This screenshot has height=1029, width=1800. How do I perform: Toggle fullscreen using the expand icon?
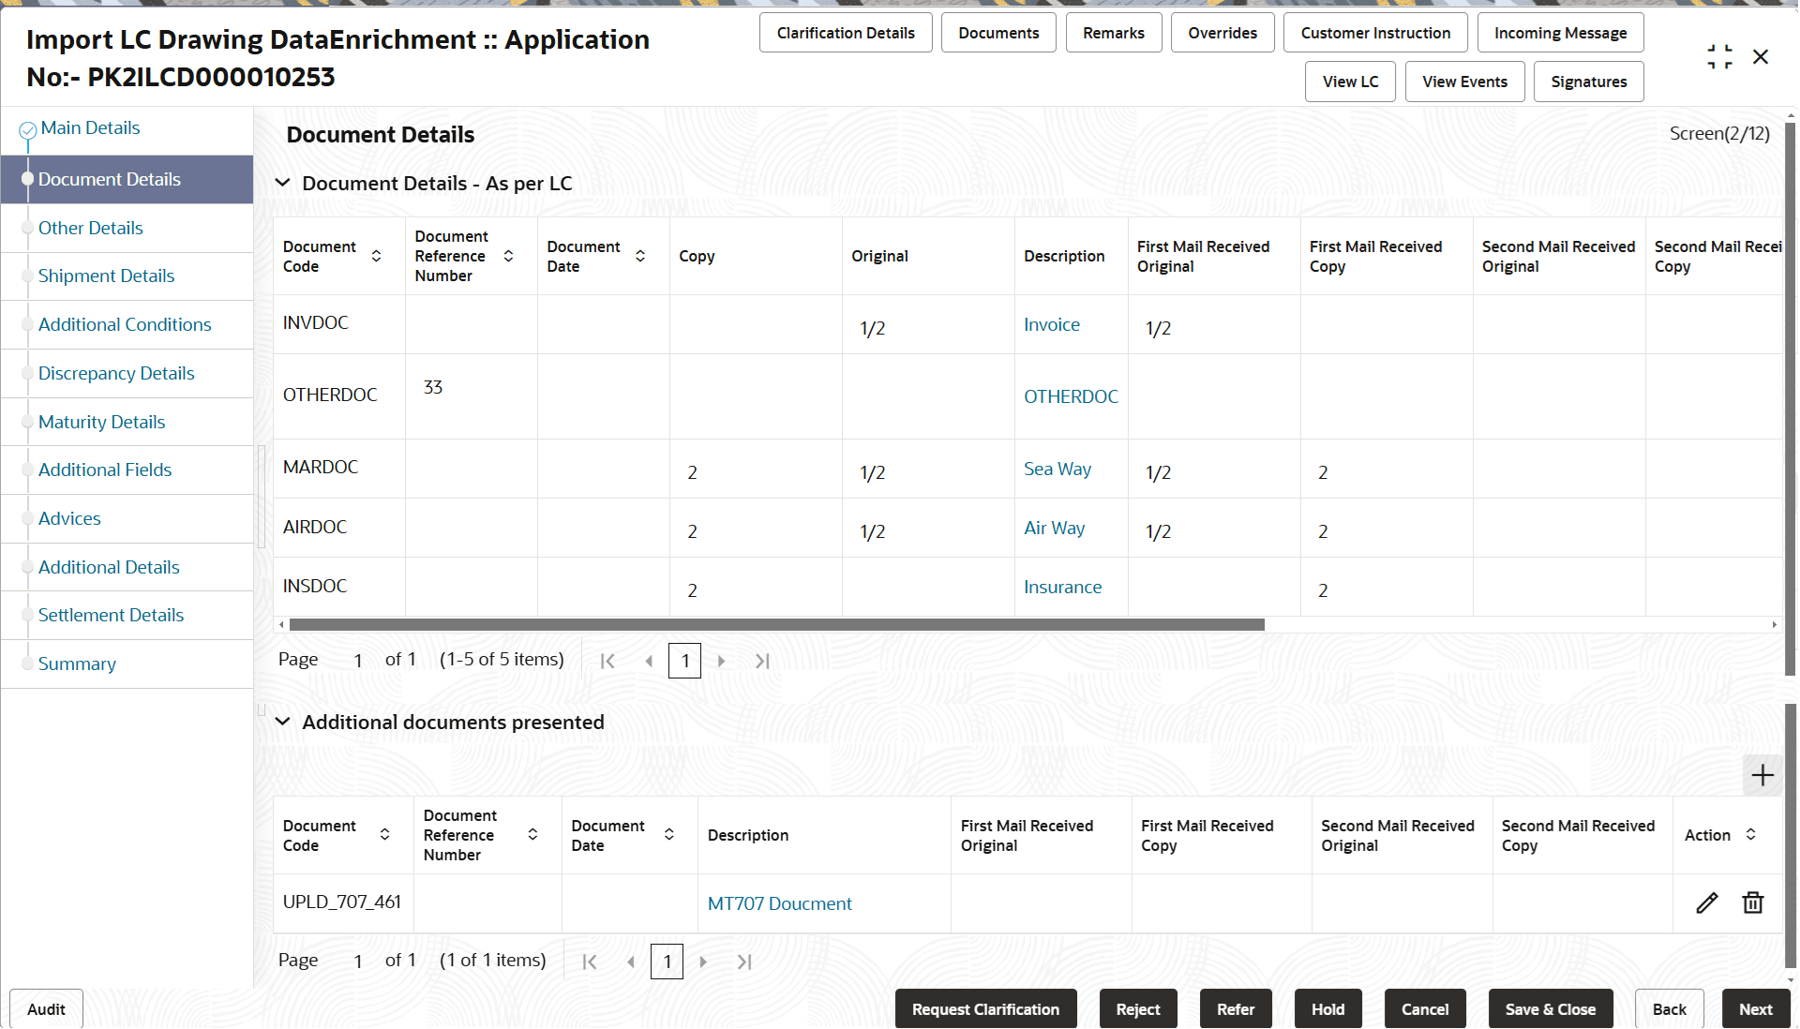coord(1719,56)
